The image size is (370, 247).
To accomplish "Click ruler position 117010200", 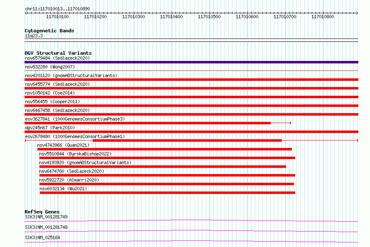I will pyautogui.click(x=95, y=17).
